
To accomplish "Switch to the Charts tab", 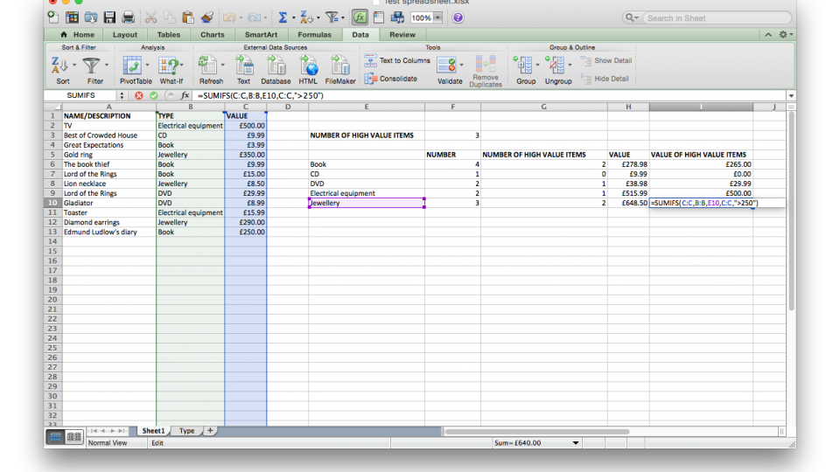I will click(x=212, y=34).
